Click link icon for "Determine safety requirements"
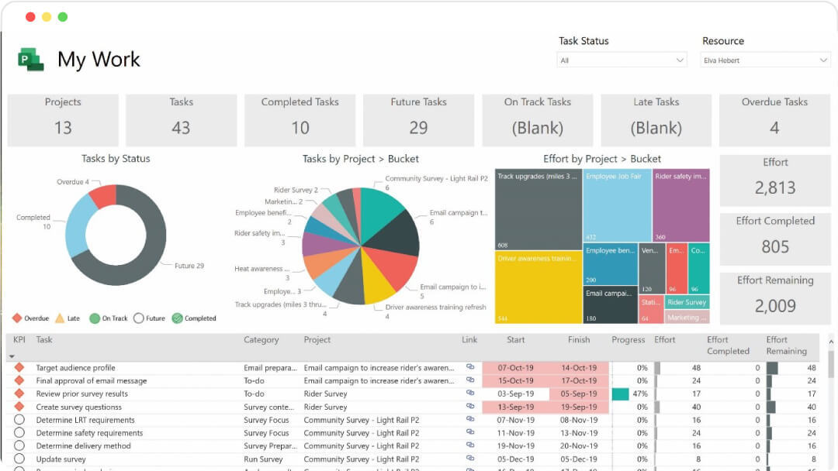838x471 pixels. pyautogui.click(x=469, y=433)
